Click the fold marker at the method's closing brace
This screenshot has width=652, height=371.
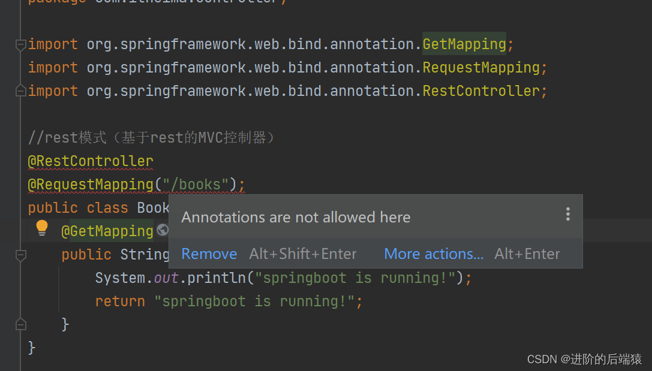coord(20,324)
